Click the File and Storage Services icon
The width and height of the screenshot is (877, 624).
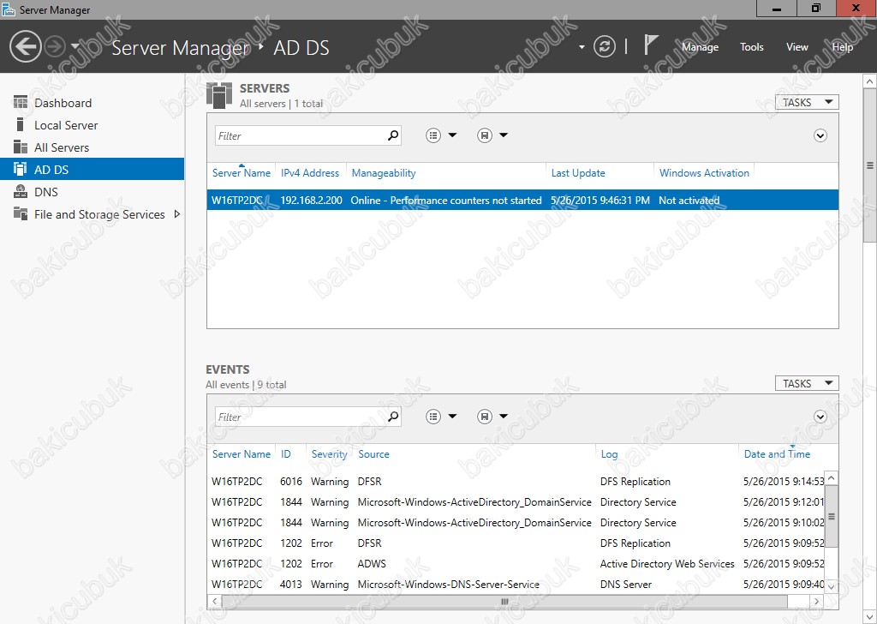coord(21,213)
